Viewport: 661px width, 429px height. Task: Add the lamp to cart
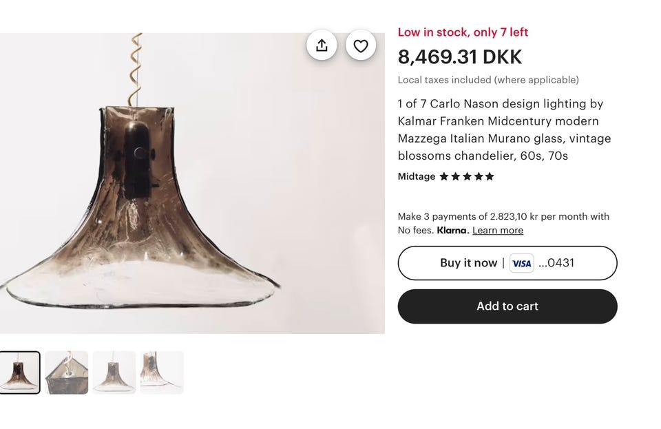click(507, 306)
